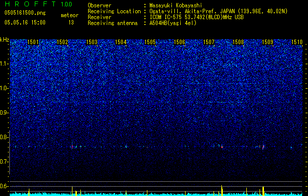308x196 pixels.
Task: Click the meteor count label
Action: pyautogui.click(x=70, y=15)
